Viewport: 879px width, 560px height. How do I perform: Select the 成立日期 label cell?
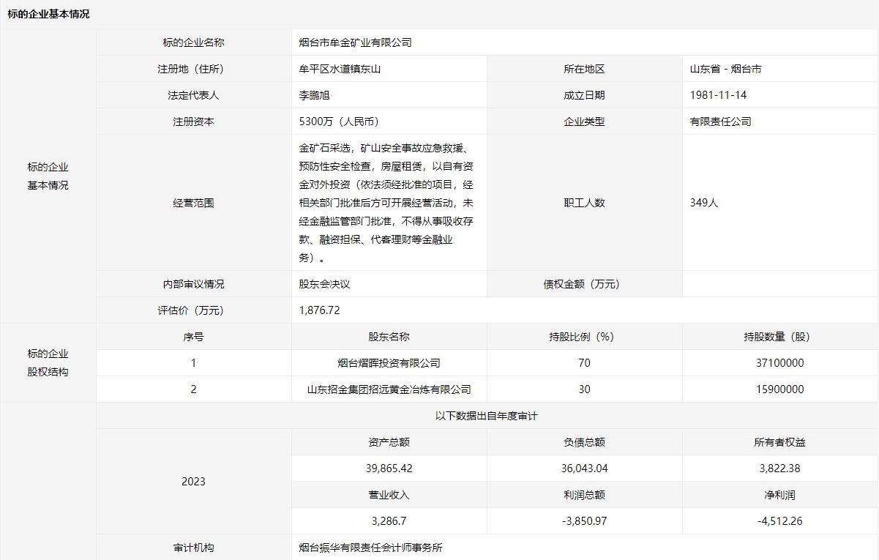[584, 95]
